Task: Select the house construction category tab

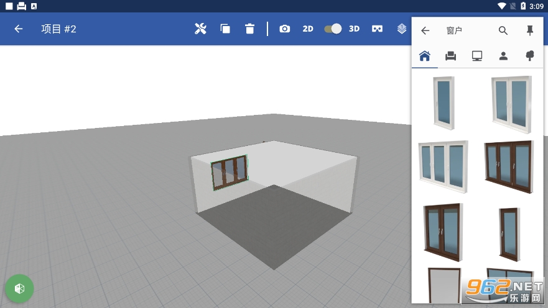Action: point(425,56)
